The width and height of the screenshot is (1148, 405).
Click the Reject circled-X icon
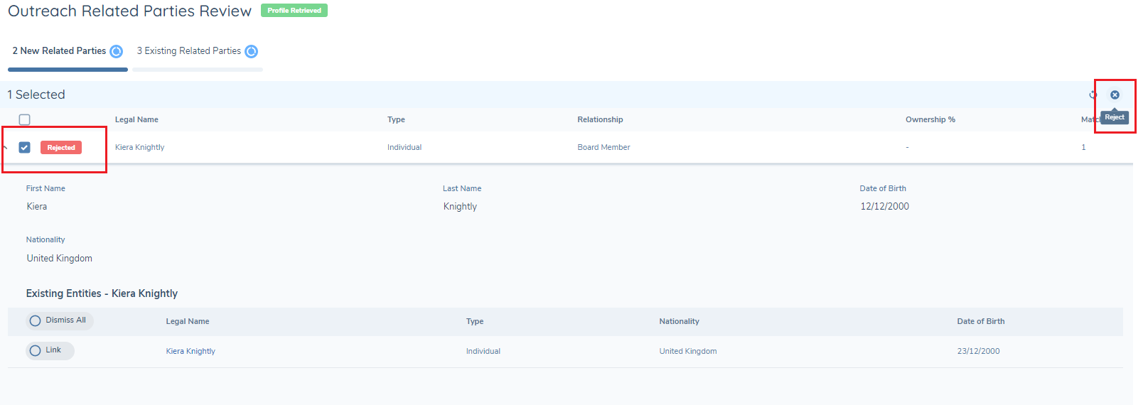click(1115, 94)
